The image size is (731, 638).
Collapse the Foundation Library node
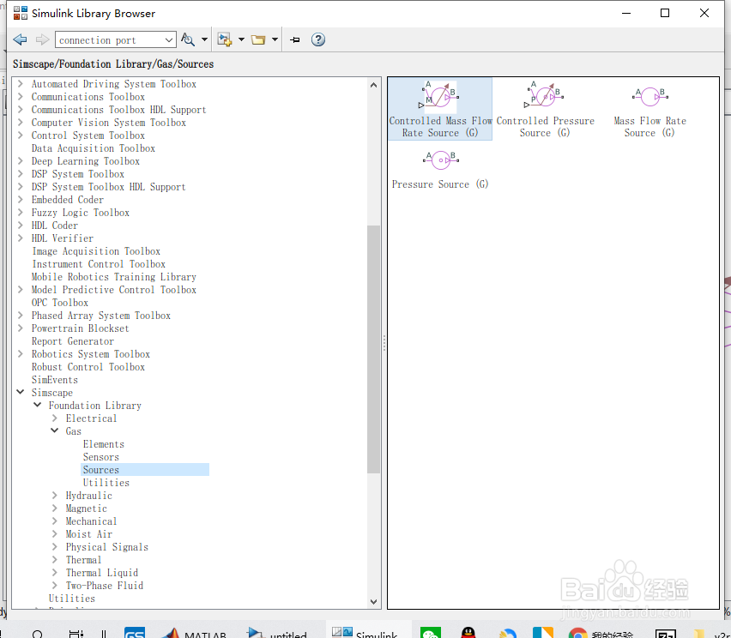tap(37, 405)
